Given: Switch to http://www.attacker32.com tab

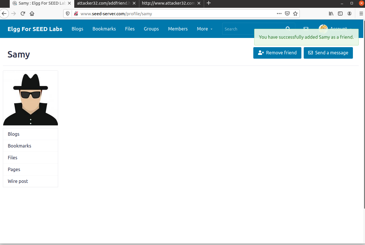Looking at the screenshot, I should tap(168, 3).
